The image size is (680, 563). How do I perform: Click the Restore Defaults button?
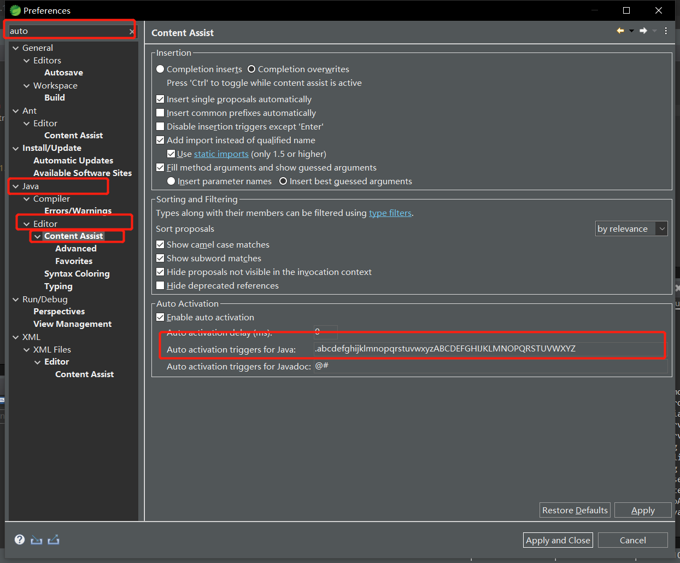tap(575, 510)
